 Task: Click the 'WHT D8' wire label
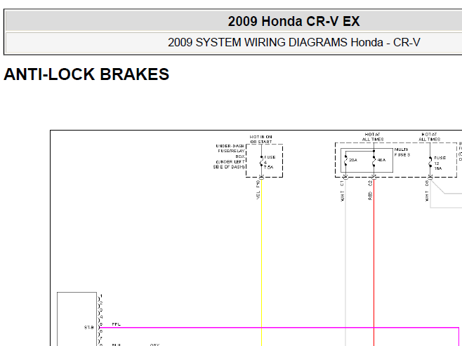(427, 191)
